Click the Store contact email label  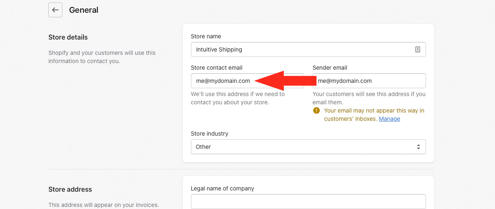pos(217,68)
